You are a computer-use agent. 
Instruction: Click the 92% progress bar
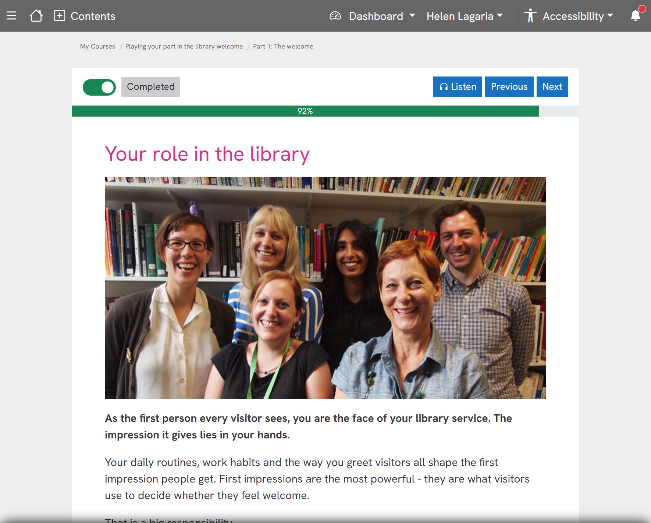tap(325, 111)
